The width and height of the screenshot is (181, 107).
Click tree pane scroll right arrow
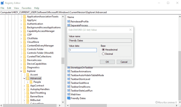(x=59, y=105)
